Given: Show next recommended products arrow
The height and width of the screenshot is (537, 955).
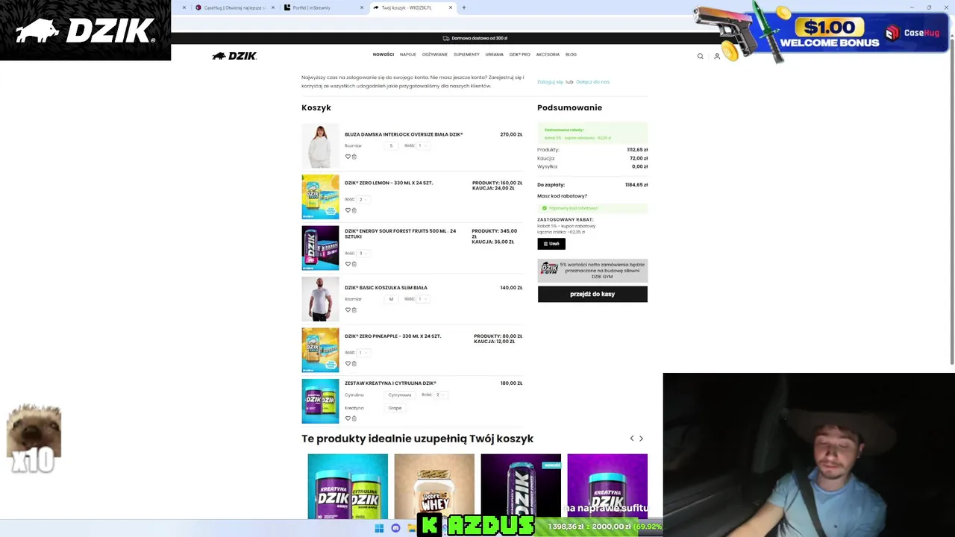Looking at the screenshot, I should (x=641, y=439).
